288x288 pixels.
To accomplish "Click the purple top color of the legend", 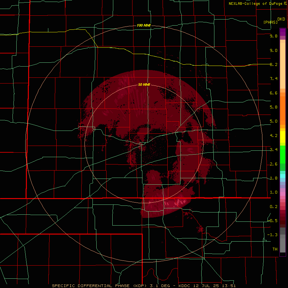I will pos(283,32).
